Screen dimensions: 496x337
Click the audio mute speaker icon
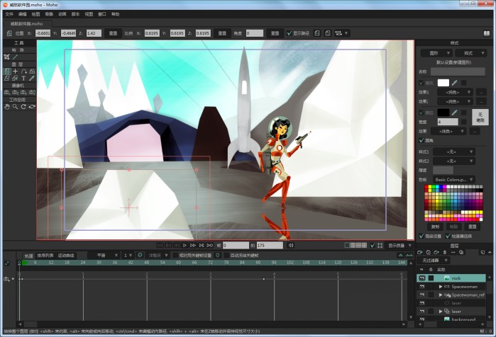(291, 246)
